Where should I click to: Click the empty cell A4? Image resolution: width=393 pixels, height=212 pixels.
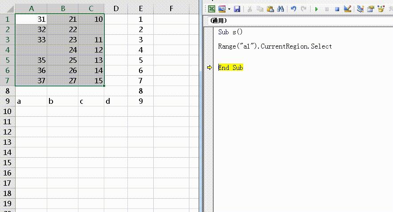point(31,50)
